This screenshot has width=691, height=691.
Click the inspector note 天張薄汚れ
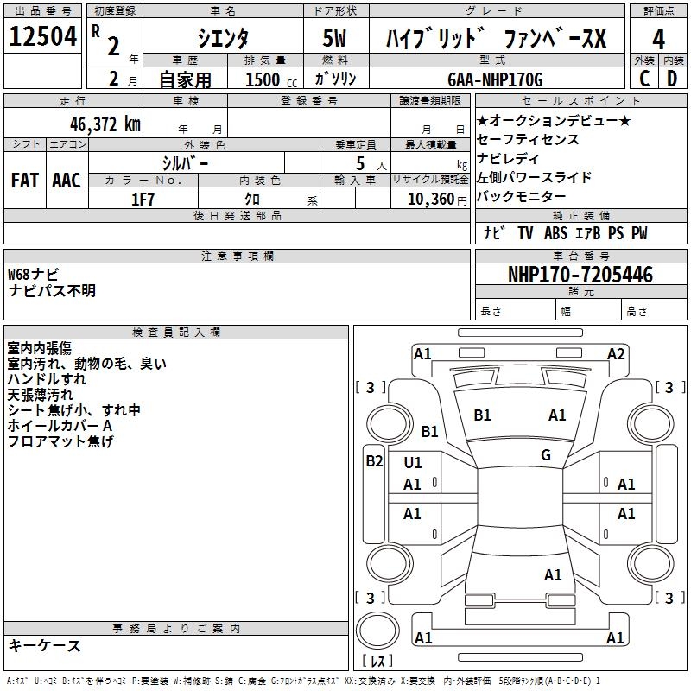point(40,395)
